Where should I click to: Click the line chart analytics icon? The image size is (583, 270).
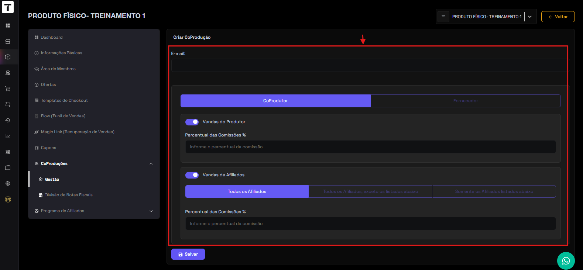pos(8,136)
